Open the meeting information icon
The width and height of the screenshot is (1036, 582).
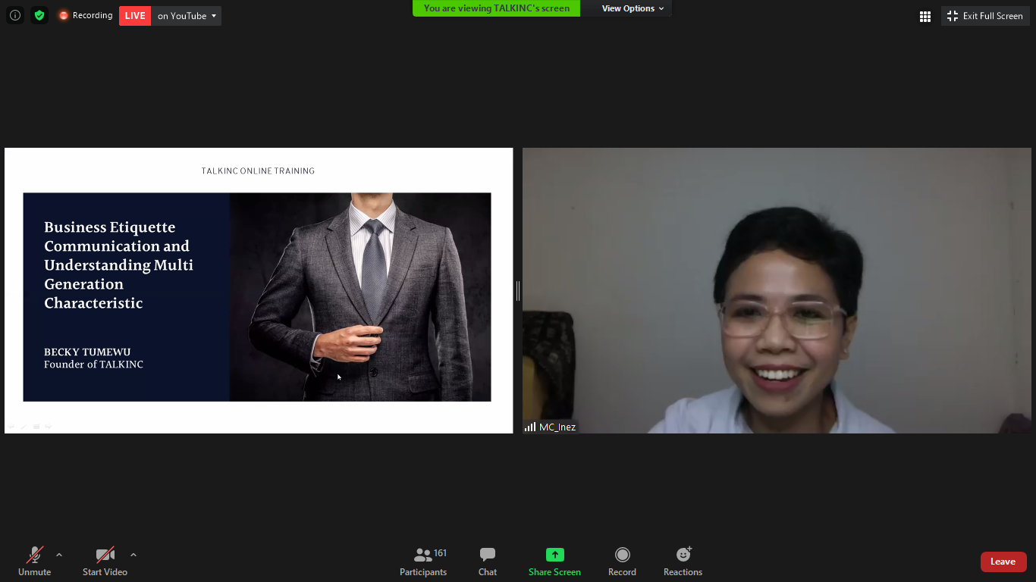click(15, 15)
